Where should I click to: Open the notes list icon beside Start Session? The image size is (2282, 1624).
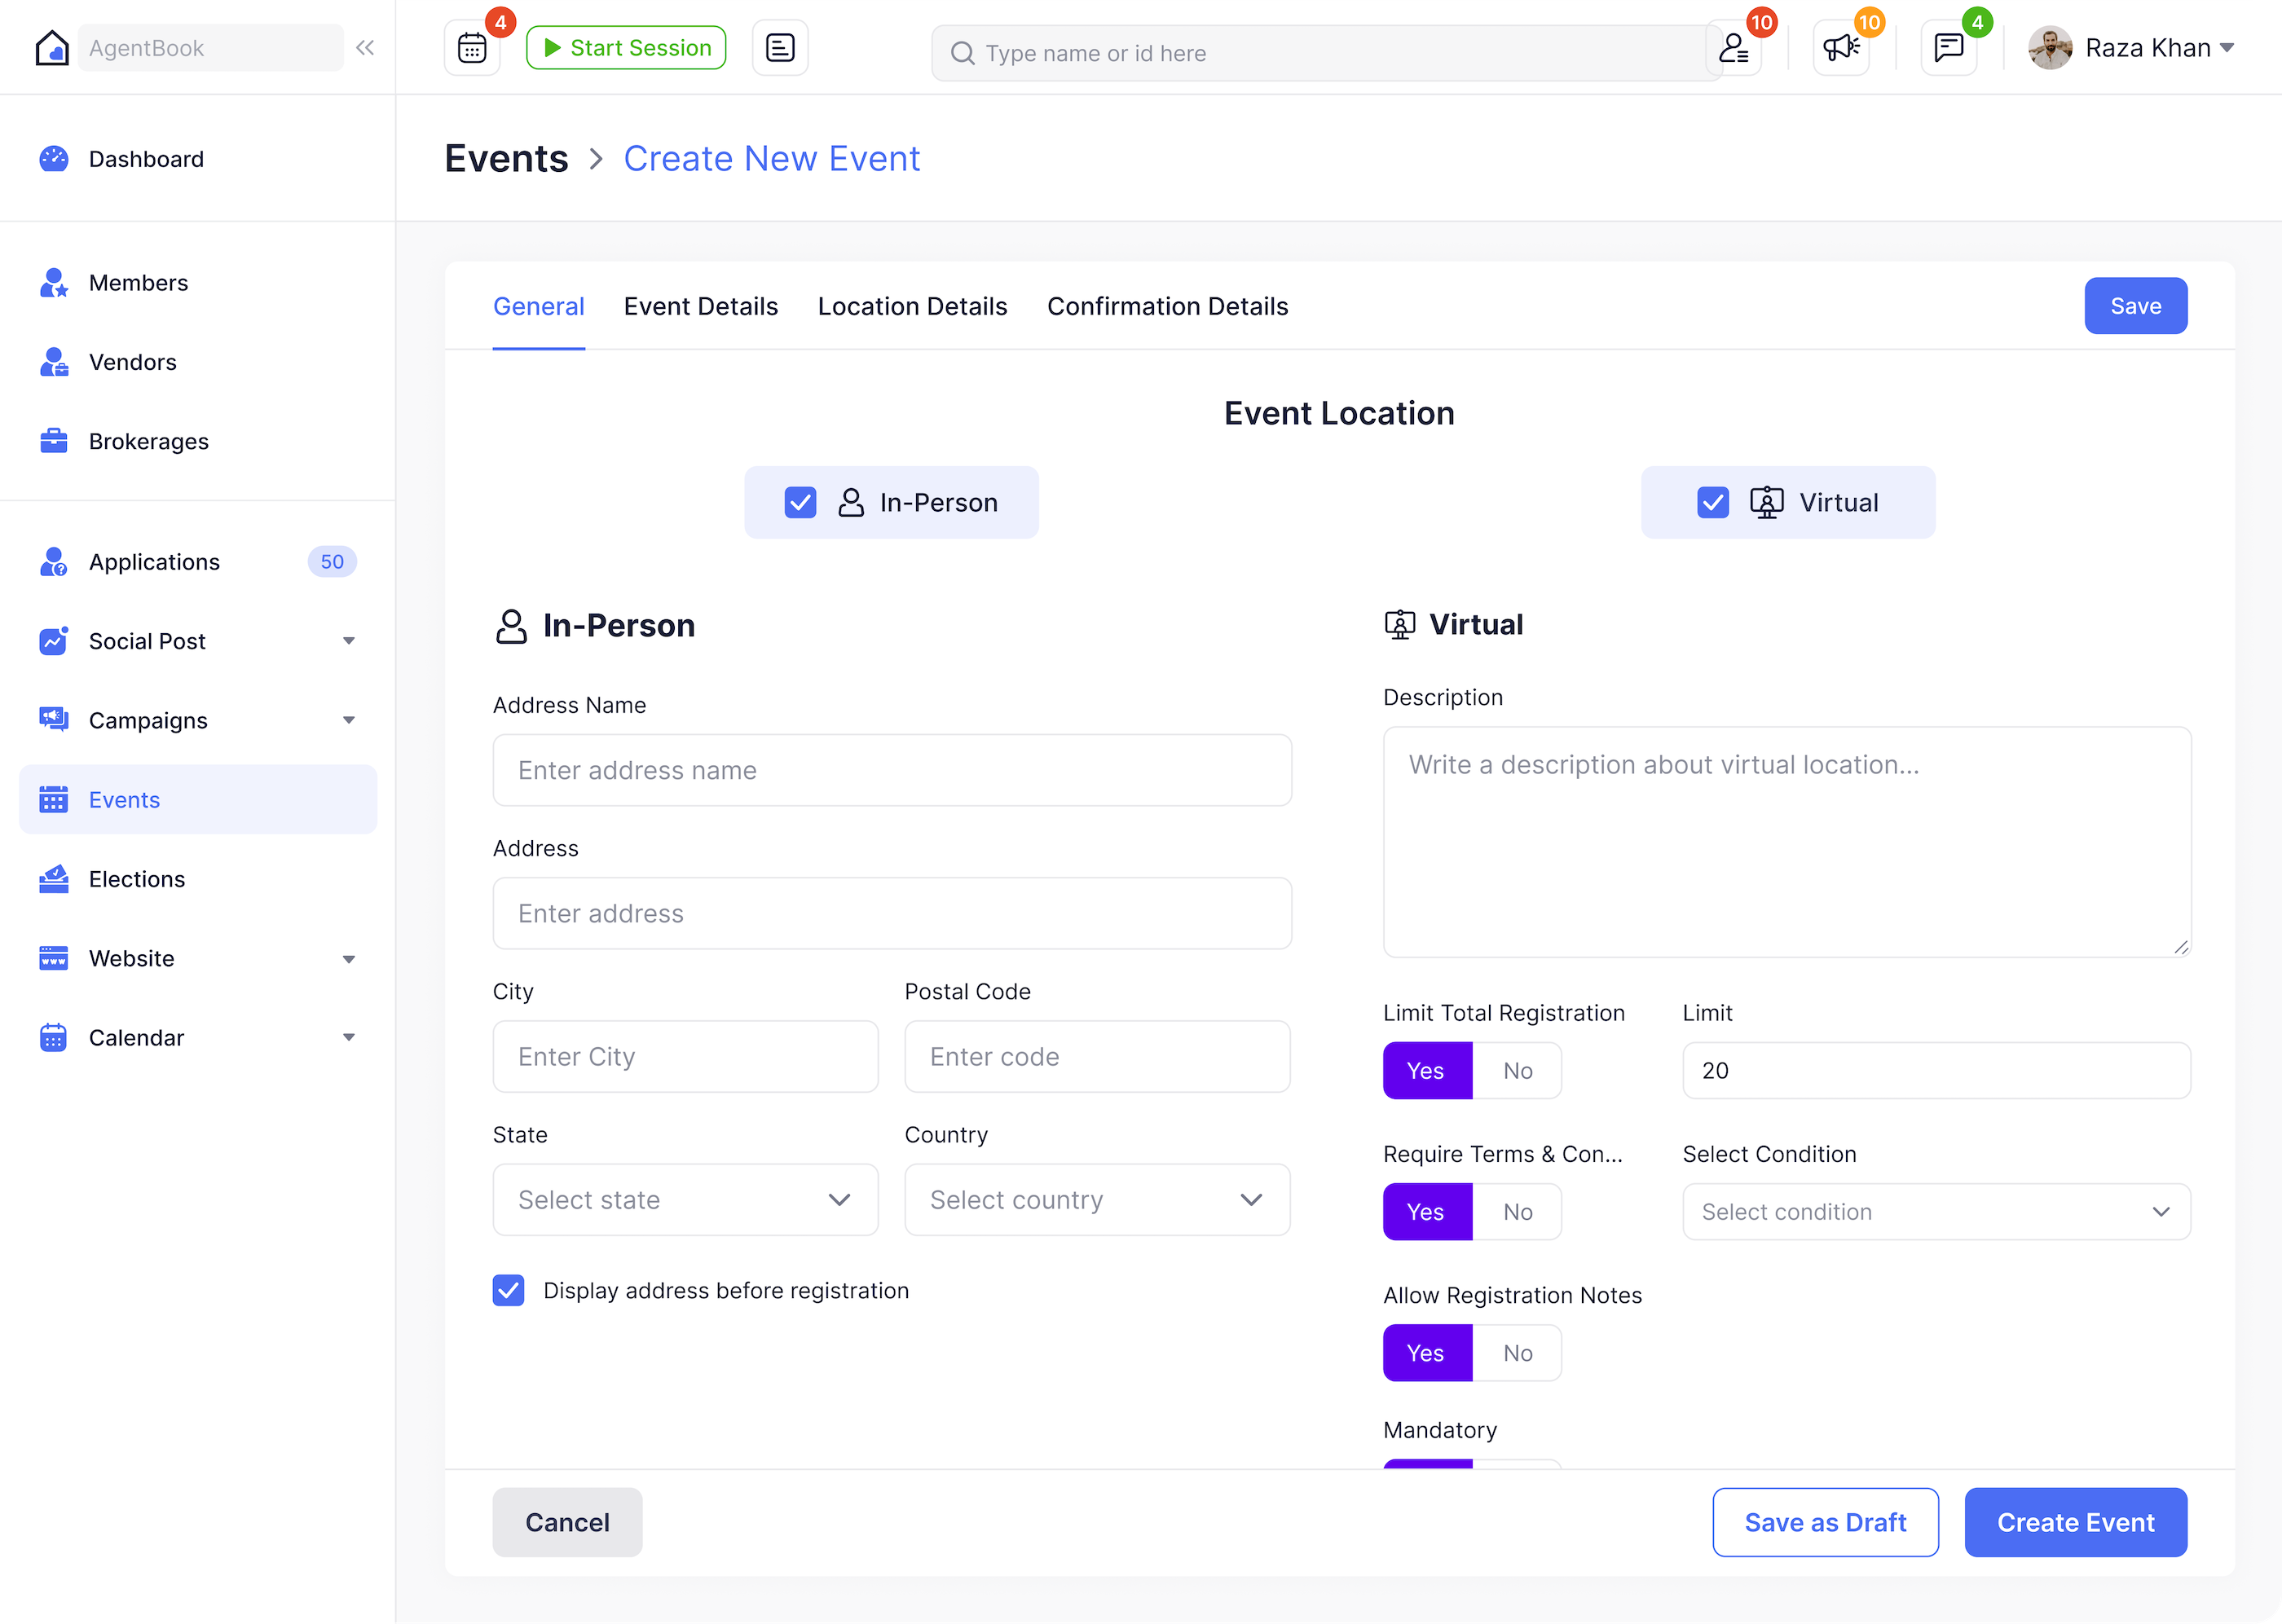click(x=779, y=48)
